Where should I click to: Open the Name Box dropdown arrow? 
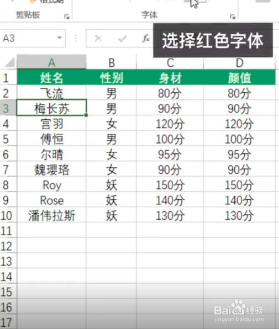(x=60, y=38)
